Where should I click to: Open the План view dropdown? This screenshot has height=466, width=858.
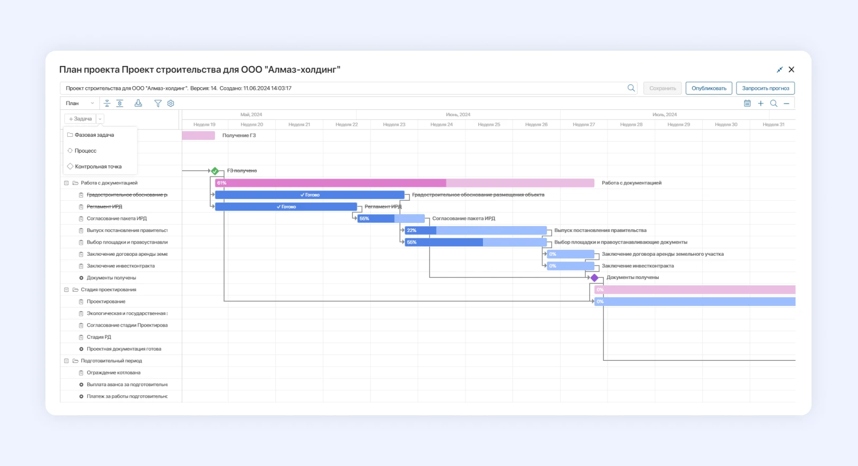pyautogui.click(x=80, y=104)
